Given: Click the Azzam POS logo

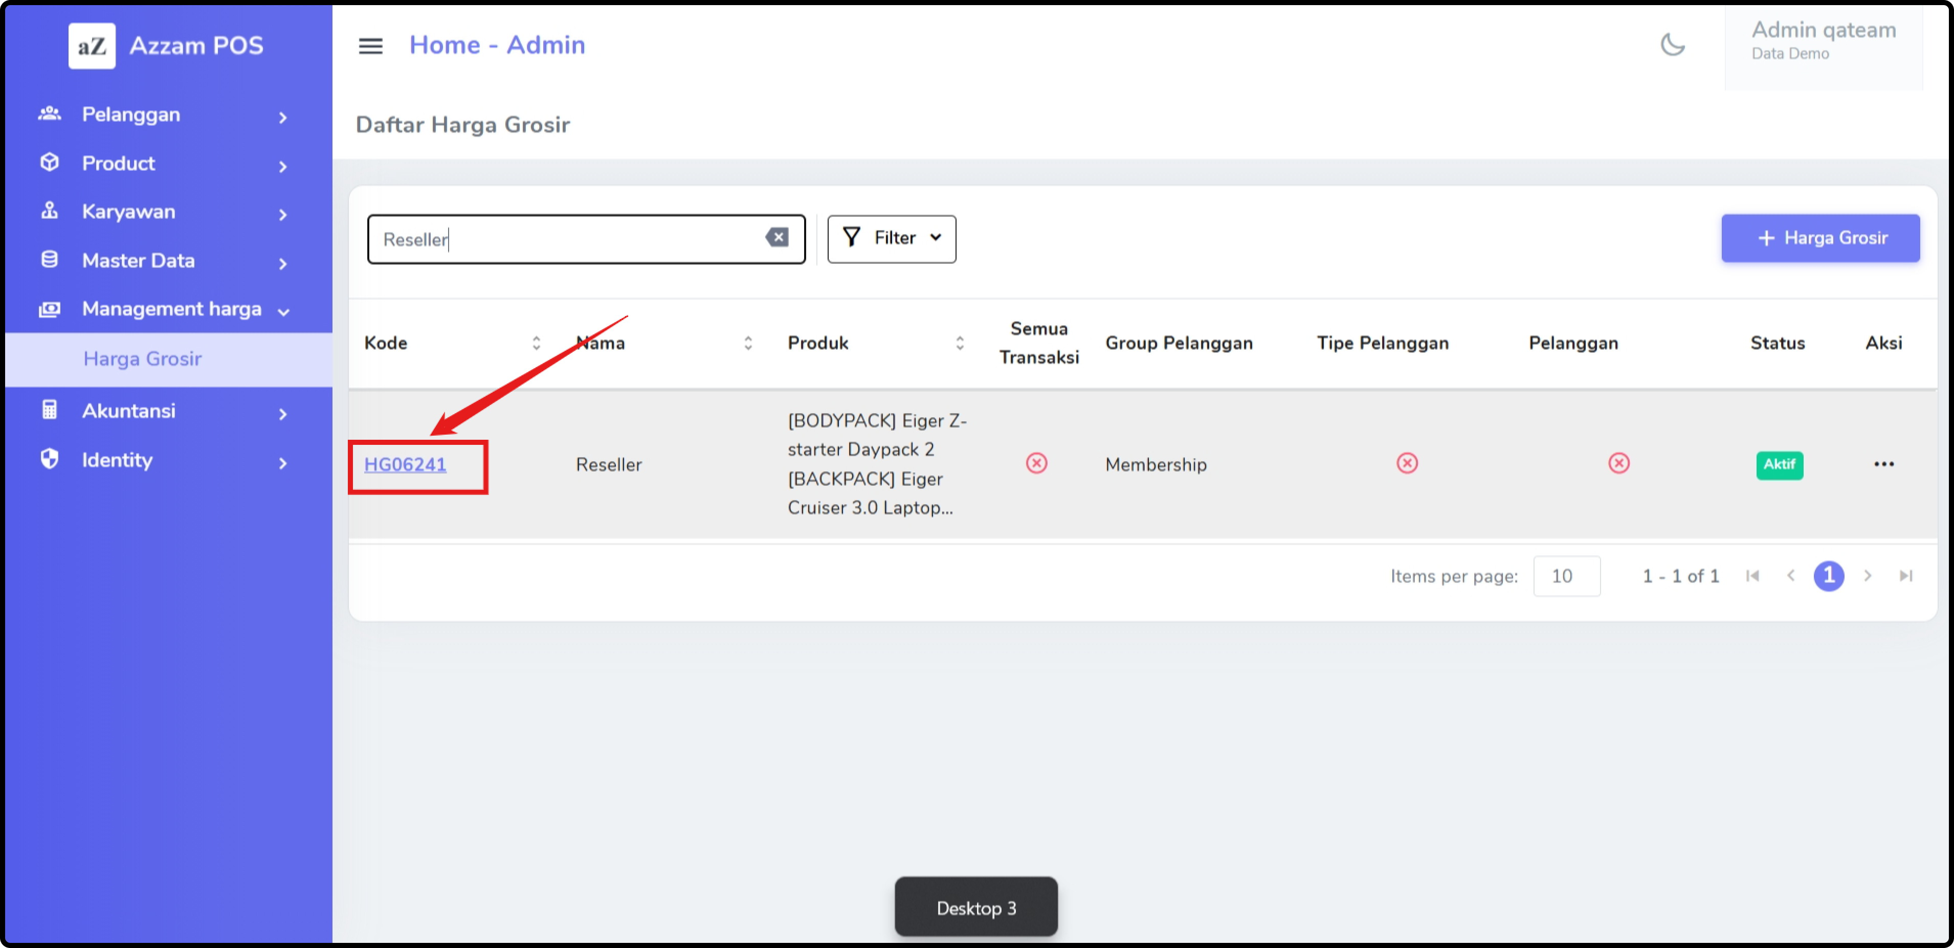Looking at the screenshot, I should [x=92, y=46].
